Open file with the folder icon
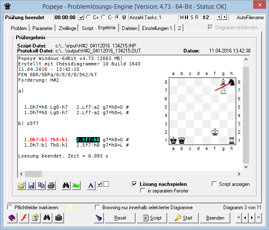 pyautogui.click(x=22, y=186)
